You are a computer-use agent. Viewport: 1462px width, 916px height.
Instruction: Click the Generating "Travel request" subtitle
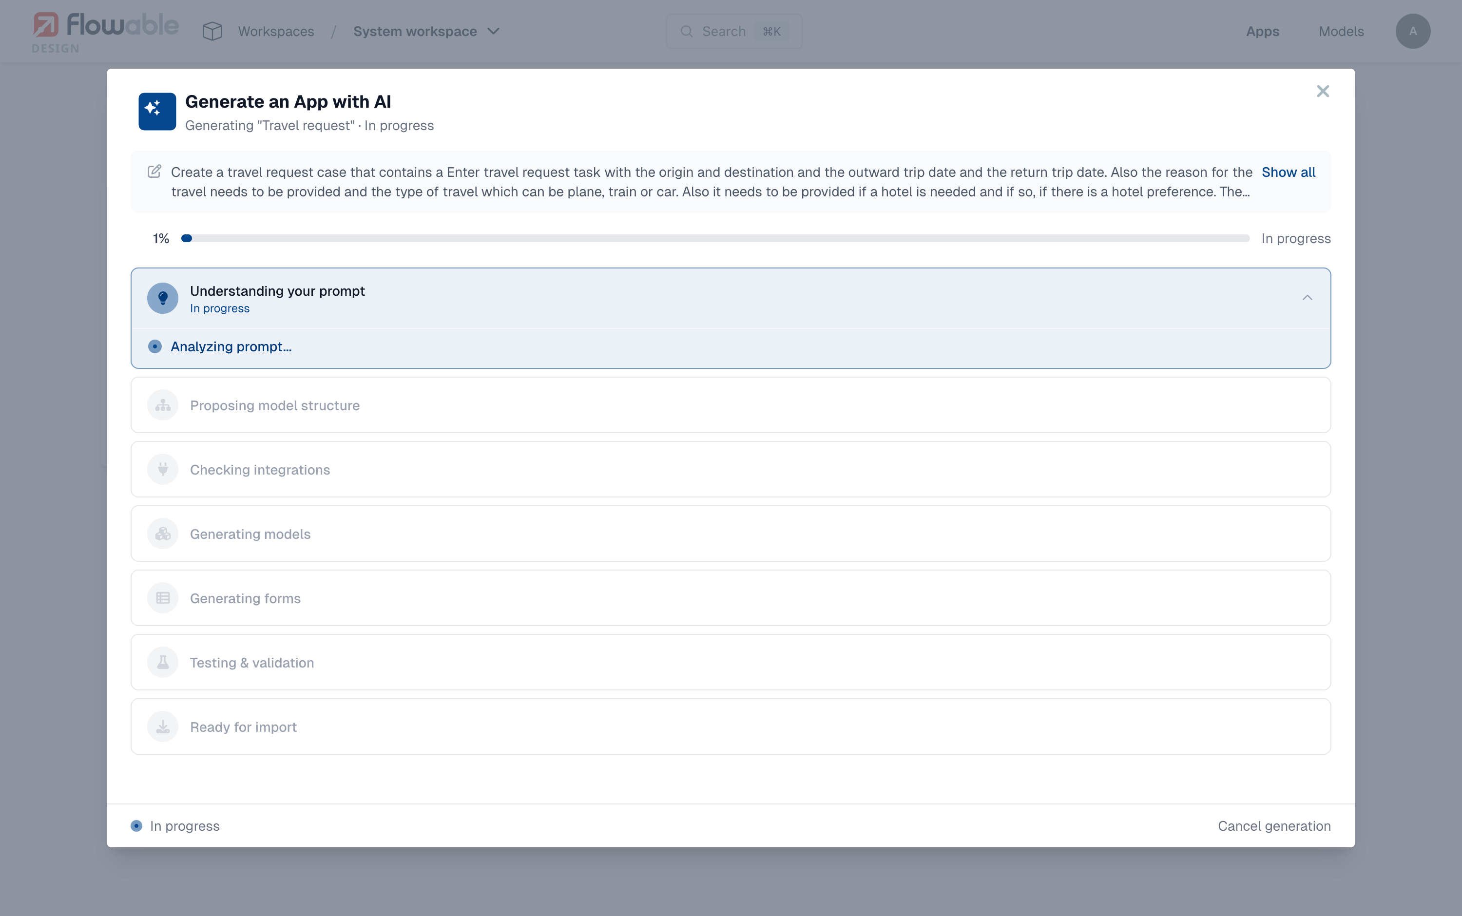(309, 125)
